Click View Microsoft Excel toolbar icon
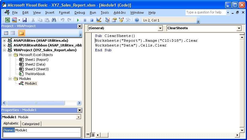 click(x=7, y=20)
